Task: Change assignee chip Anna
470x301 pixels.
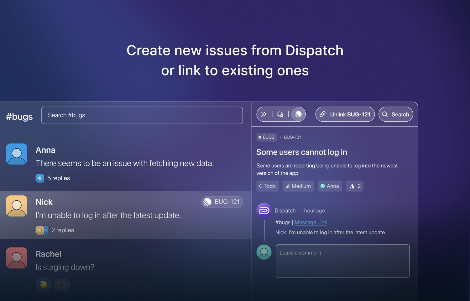Action: (330, 186)
